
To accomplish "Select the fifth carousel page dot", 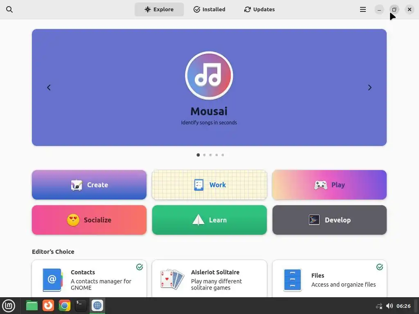I will (223, 155).
